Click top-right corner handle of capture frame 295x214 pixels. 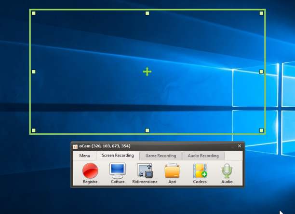pyautogui.click(x=261, y=13)
